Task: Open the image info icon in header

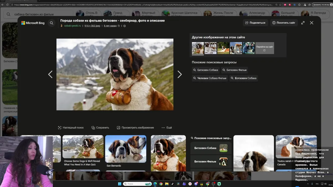Action: [124, 26]
